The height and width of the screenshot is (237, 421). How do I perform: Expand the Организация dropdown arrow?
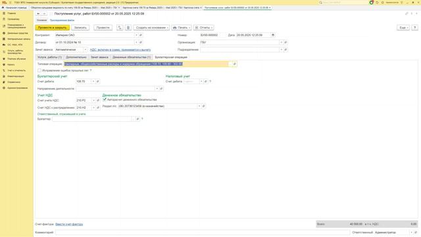pyautogui.click(x=281, y=42)
